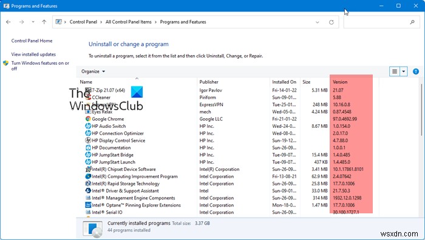
Task: Click the magnifier search icon
Action: point(412,22)
